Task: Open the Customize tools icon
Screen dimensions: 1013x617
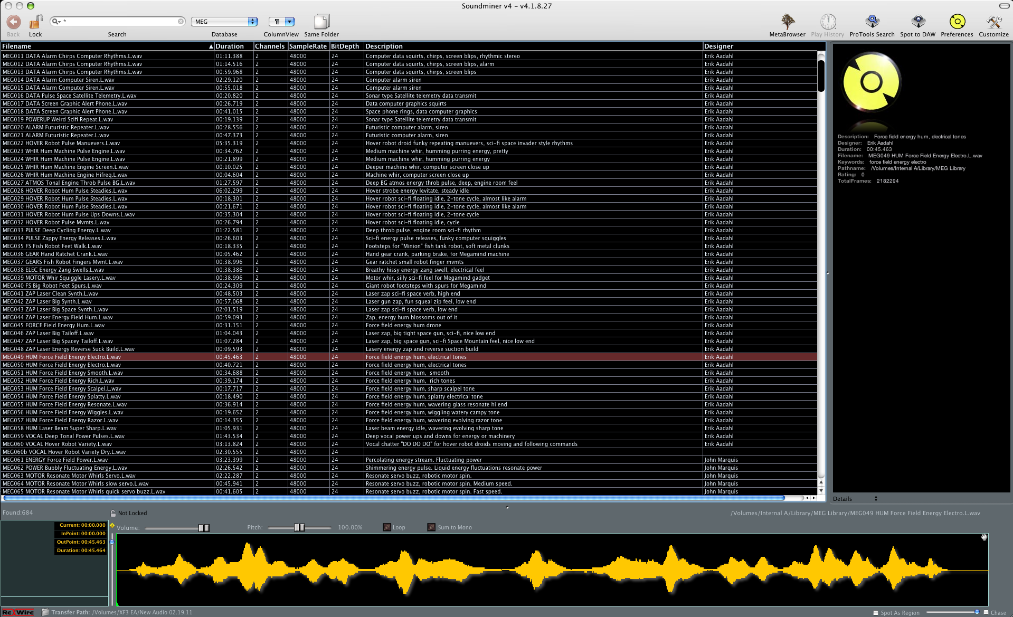Action: point(994,22)
